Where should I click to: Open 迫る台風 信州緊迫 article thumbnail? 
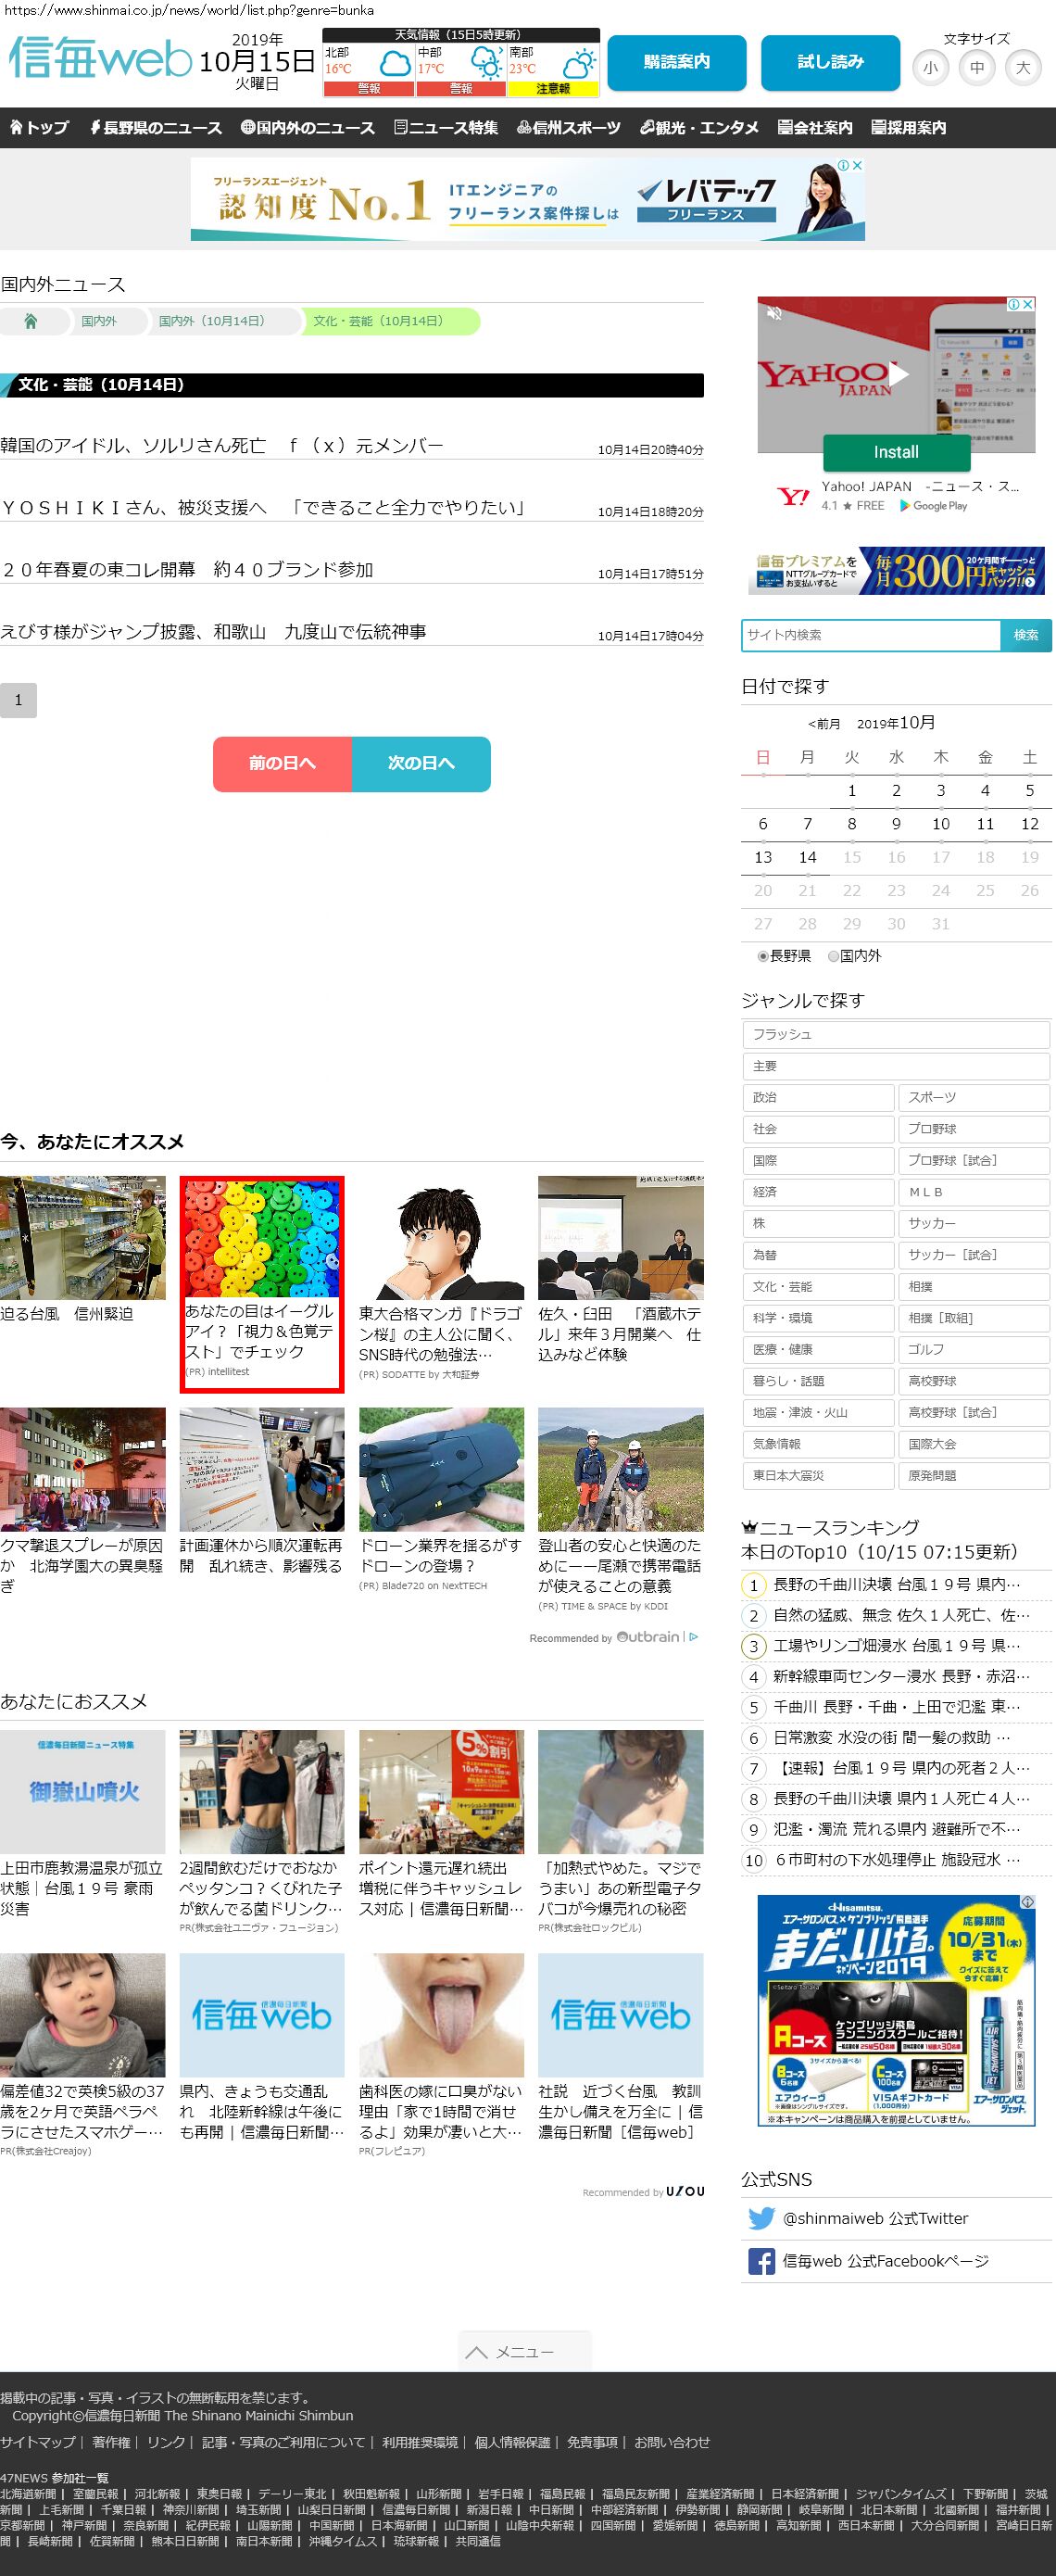click(82, 1238)
